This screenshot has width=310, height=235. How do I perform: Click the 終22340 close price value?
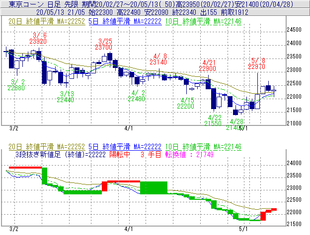coord(184,12)
